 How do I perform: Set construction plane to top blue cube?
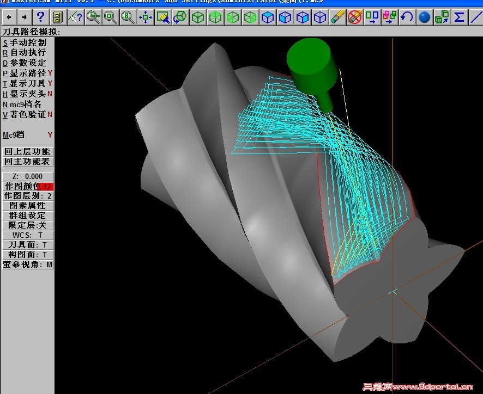tap(268, 17)
